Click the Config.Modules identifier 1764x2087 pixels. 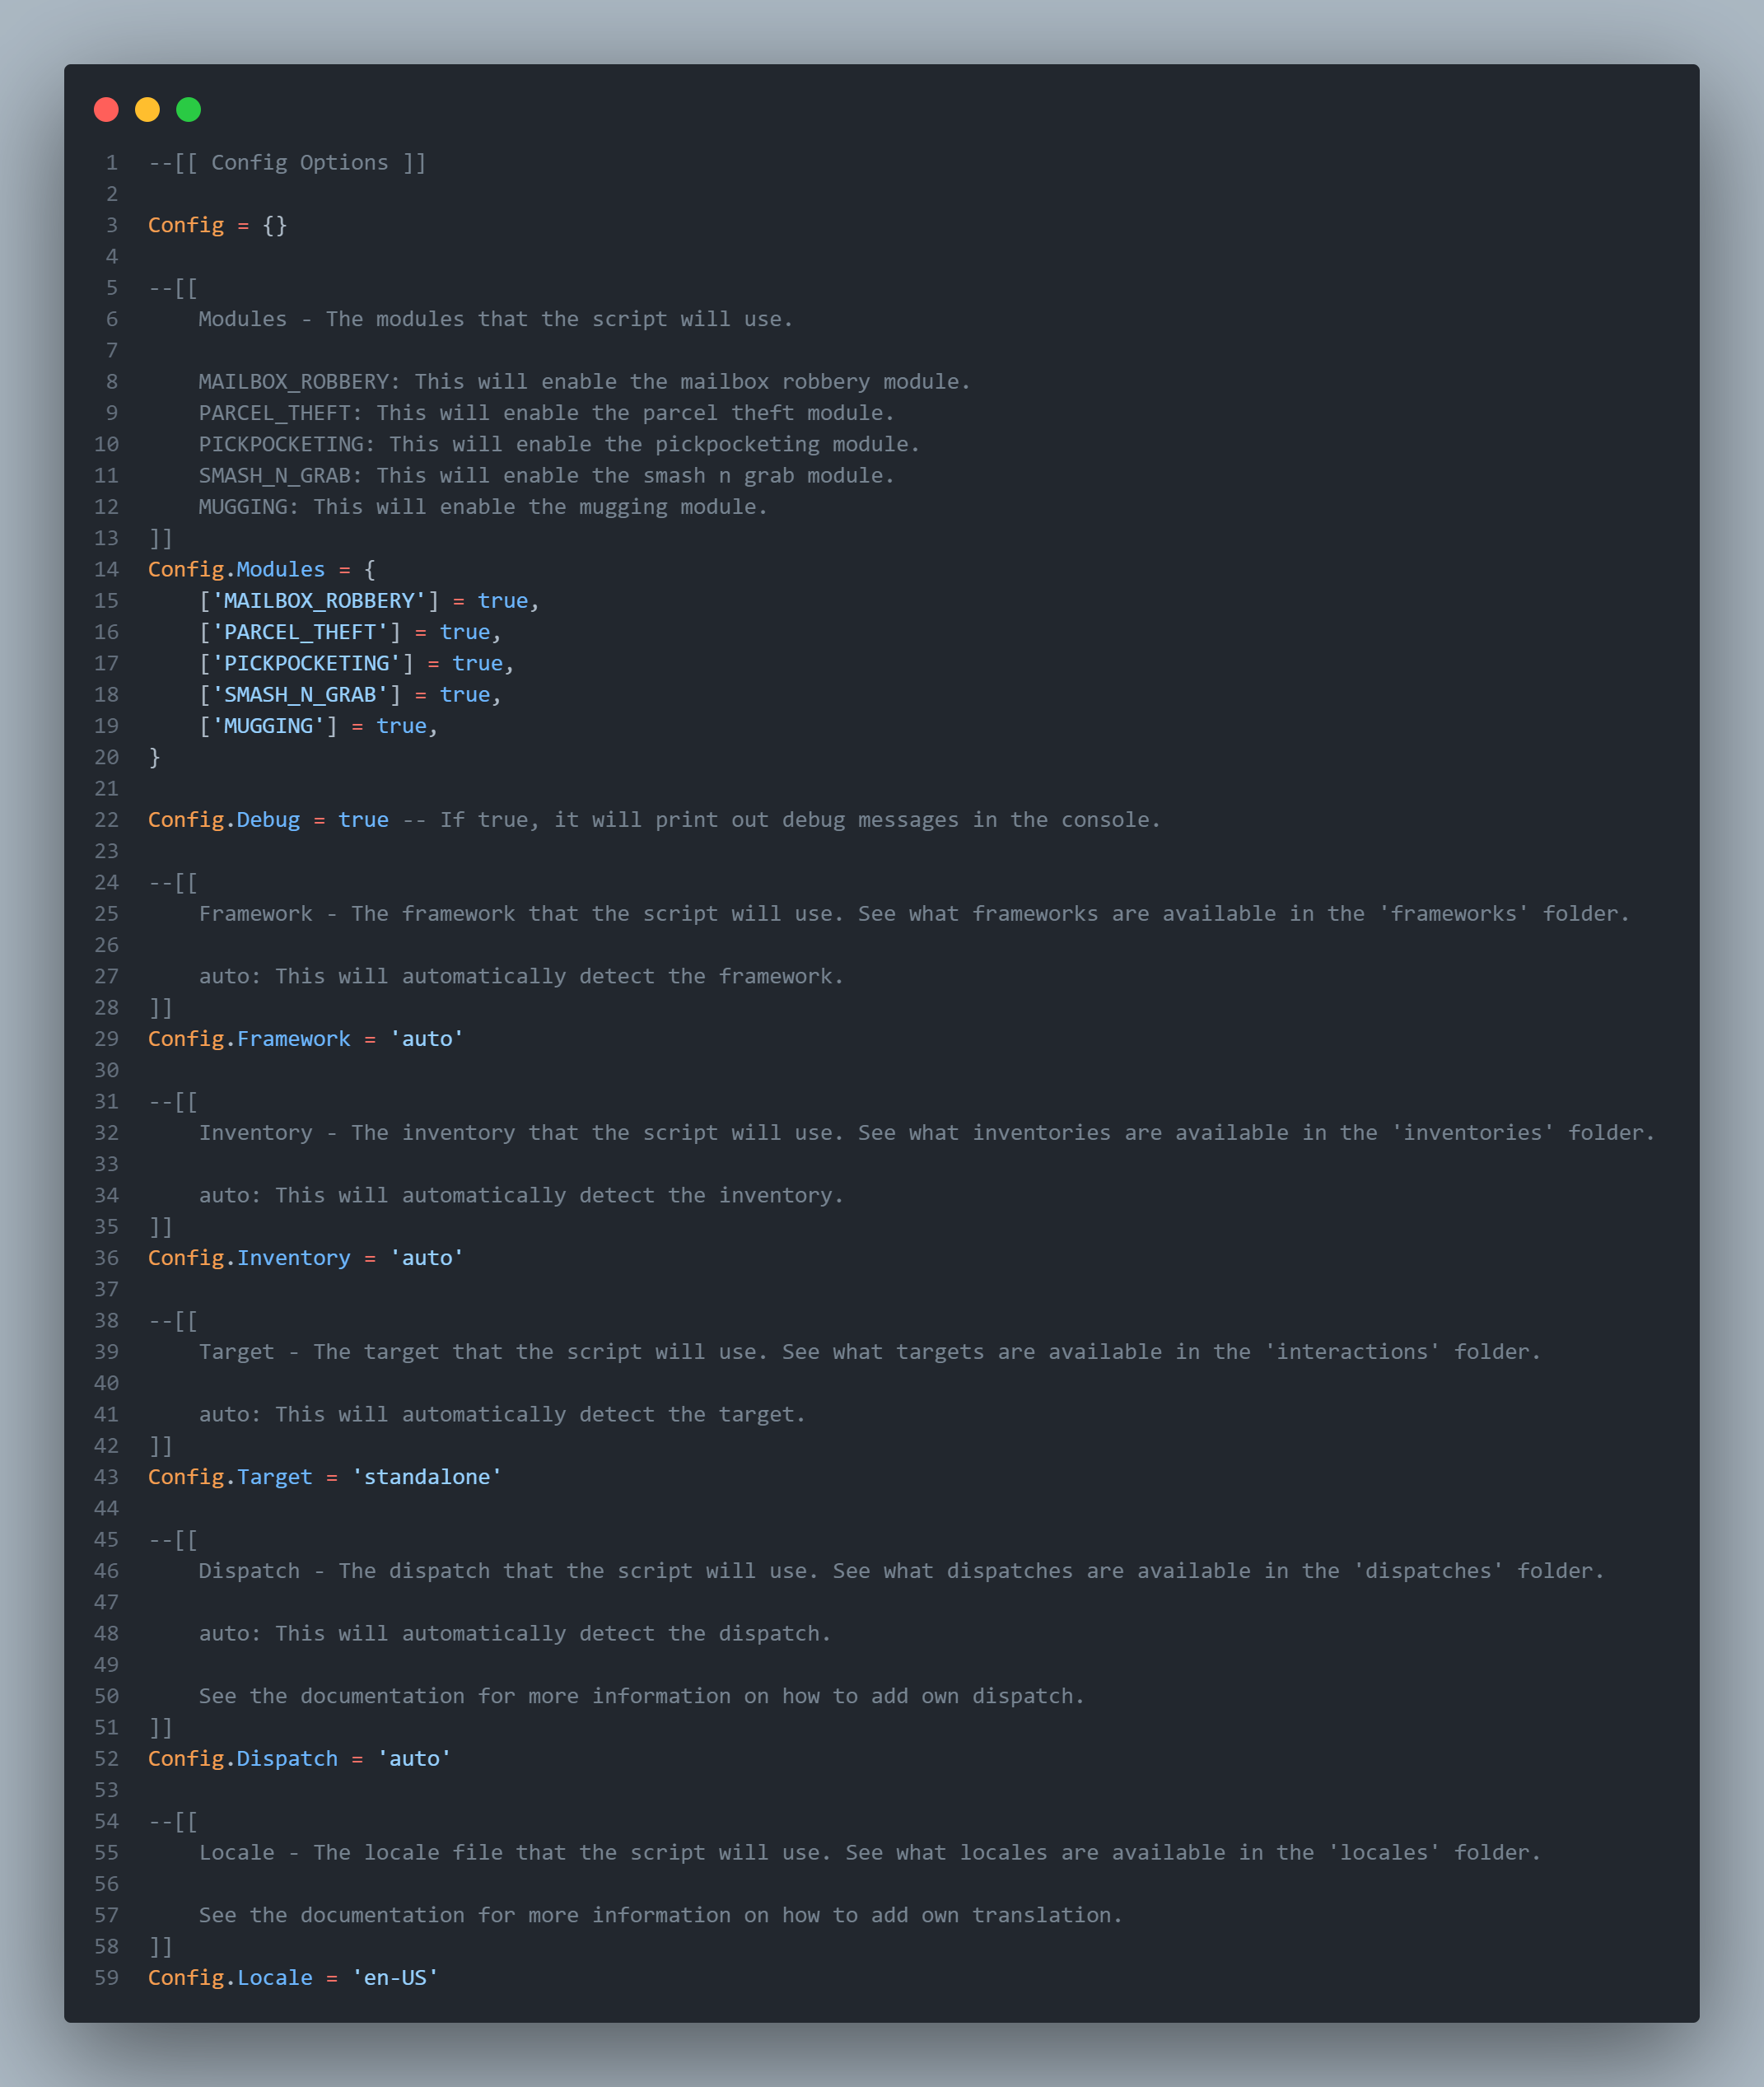coord(236,569)
